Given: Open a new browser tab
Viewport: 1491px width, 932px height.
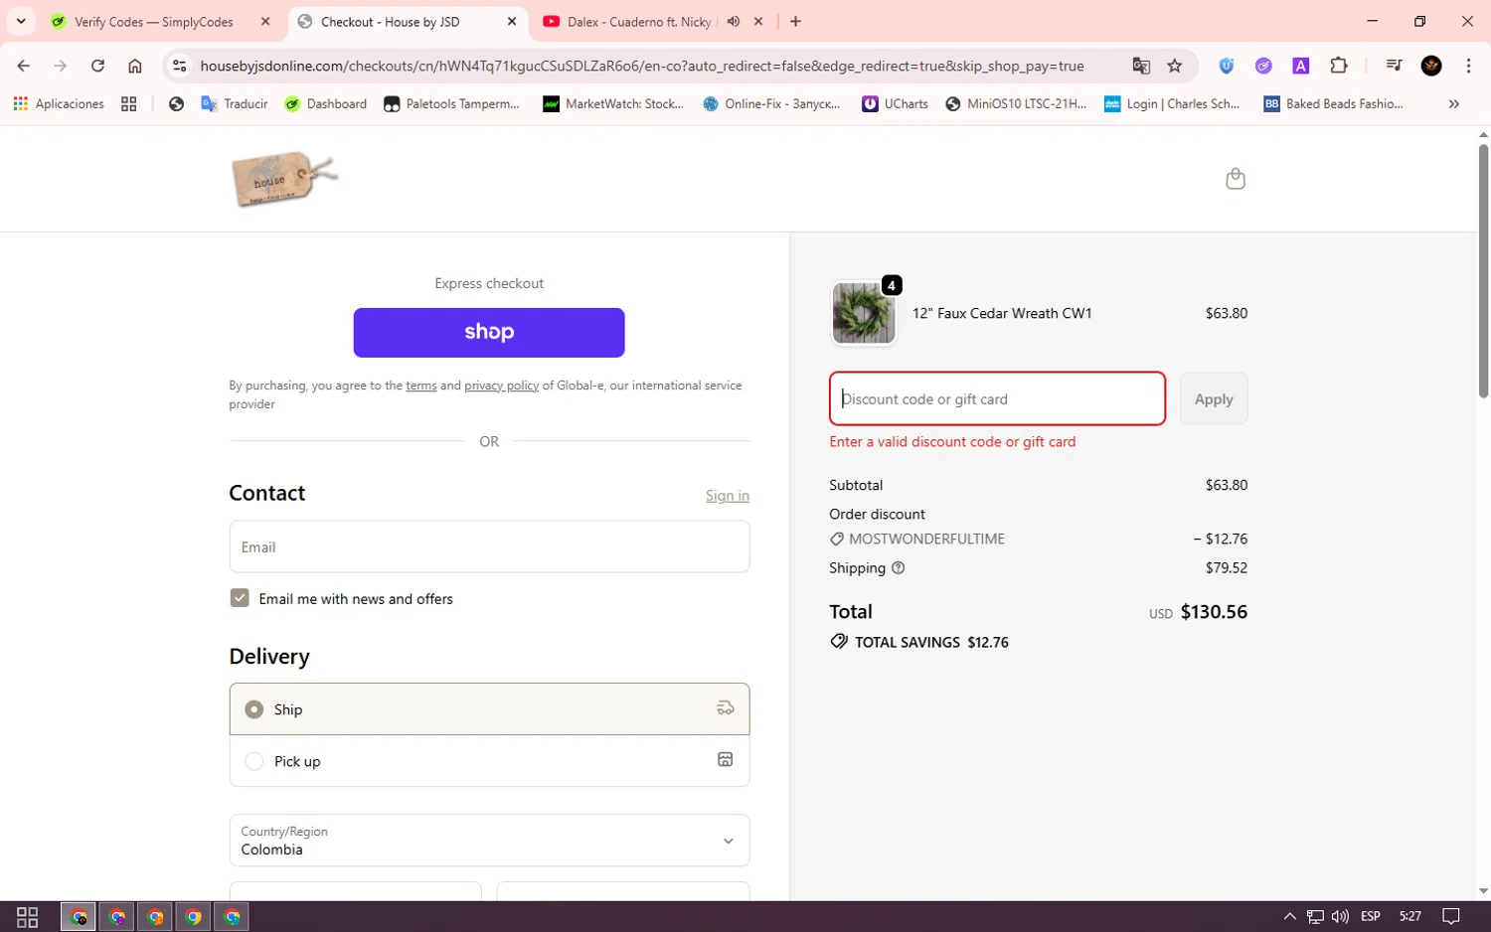Looking at the screenshot, I should tap(795, 21).
